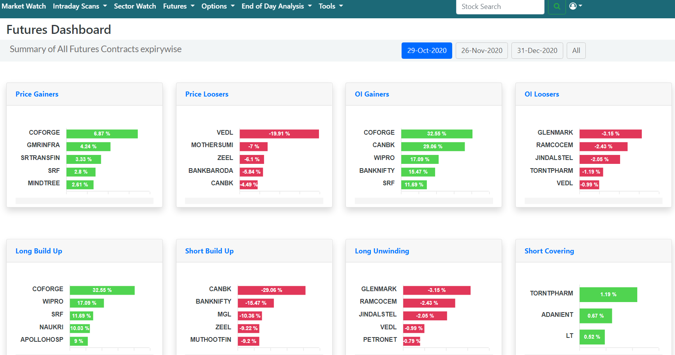Click Summary of All Futures Contracts text
The height and width of the screenshot is (355, 675).
coord(95,49)
